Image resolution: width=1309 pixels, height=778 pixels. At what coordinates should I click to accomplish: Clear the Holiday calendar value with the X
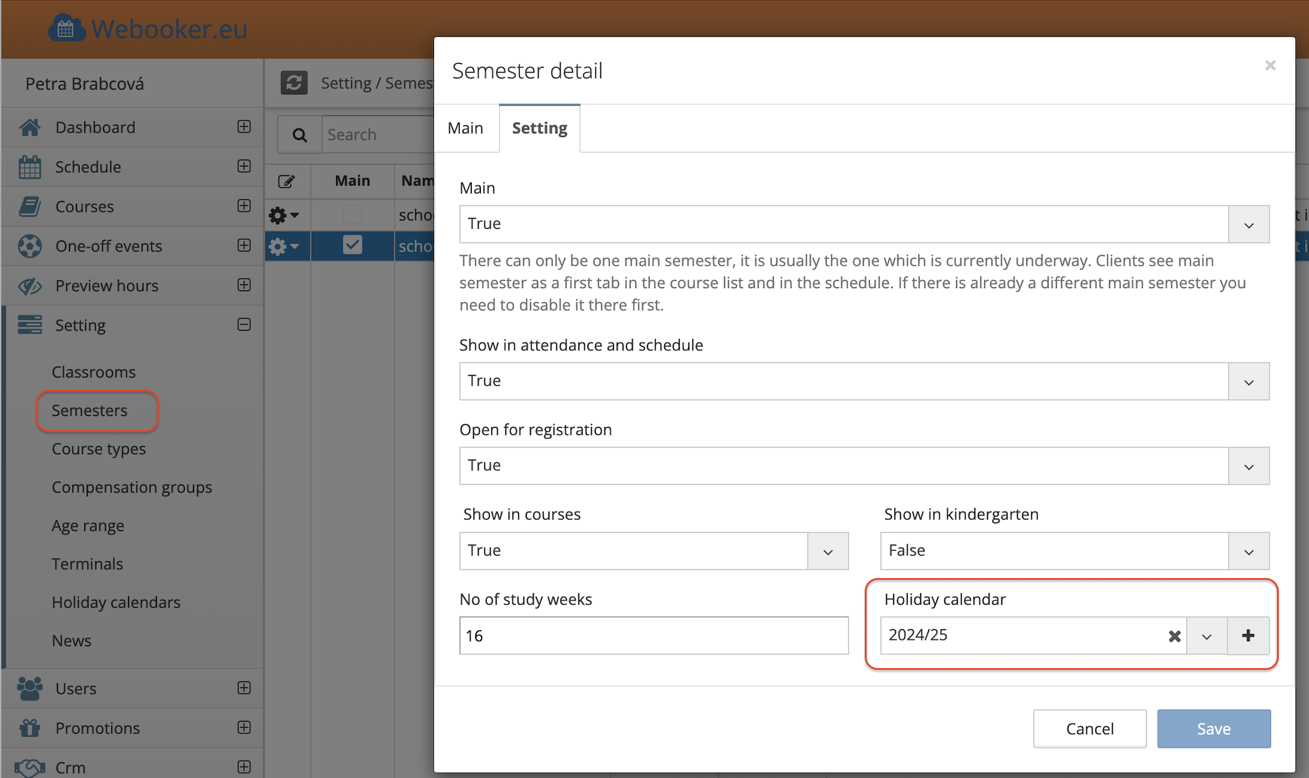[x=1174, y=636]
